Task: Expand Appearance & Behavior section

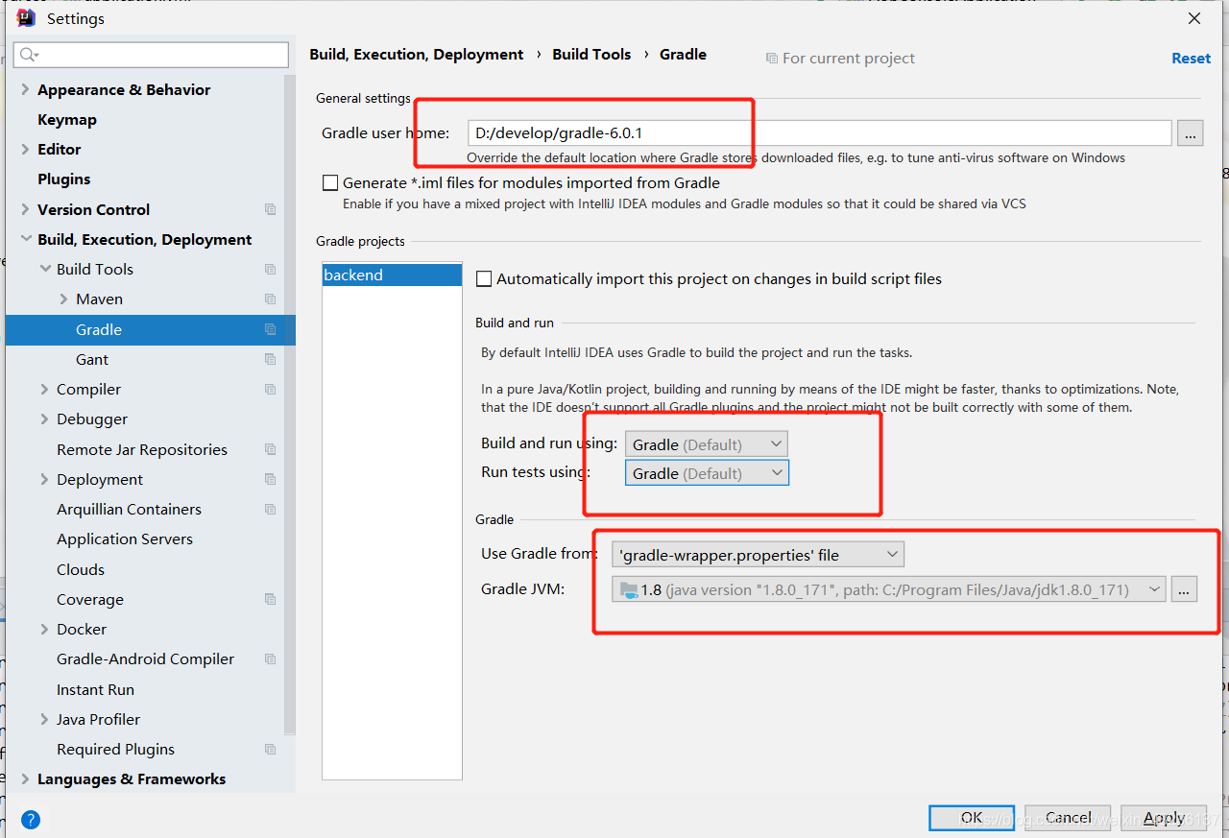Action: (25, 89)
